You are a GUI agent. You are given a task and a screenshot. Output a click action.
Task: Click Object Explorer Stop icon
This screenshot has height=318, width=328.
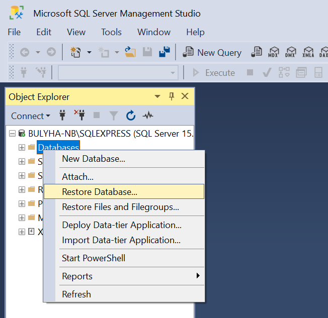pos(97,115)
